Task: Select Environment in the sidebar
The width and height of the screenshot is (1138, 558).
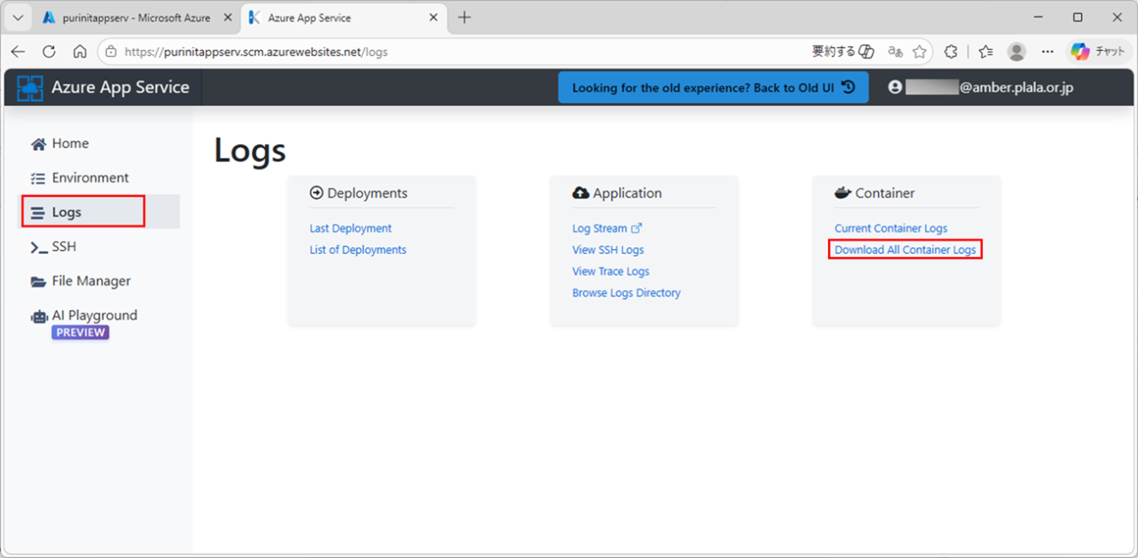Action: [89, 178]
